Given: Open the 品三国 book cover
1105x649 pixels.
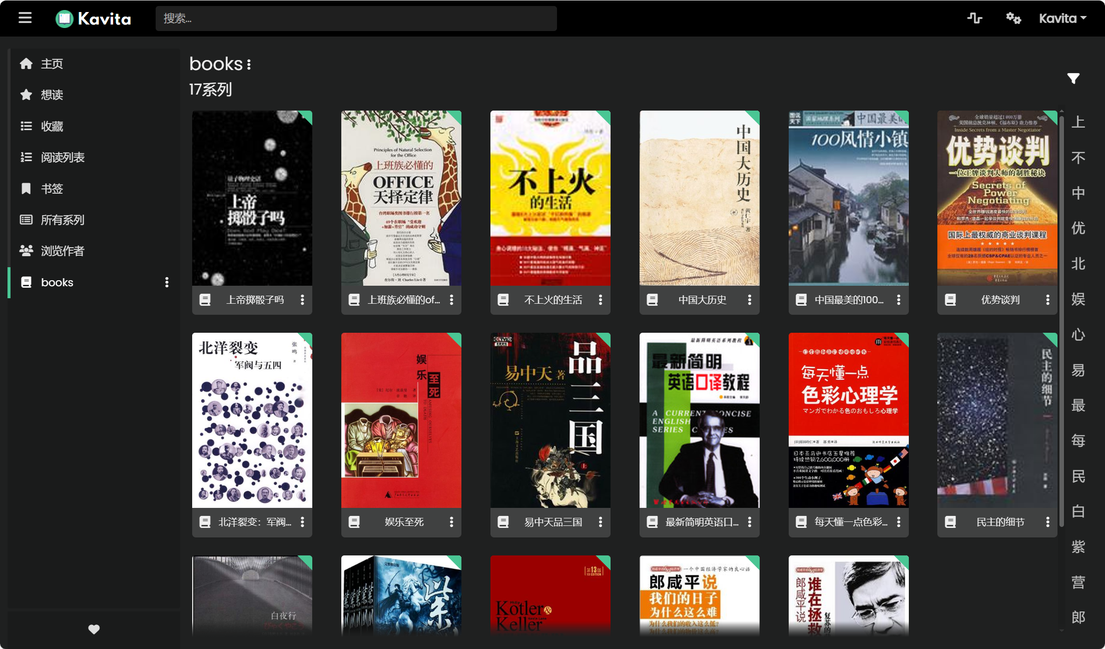Looking at the screenshot, I should pos(550,420).
